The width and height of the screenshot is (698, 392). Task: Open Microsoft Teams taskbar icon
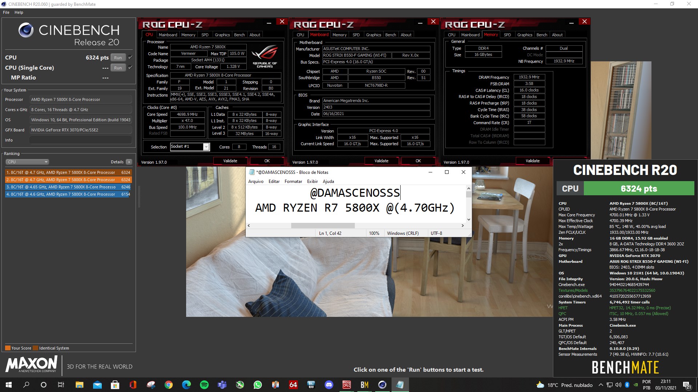click(222, 385)
